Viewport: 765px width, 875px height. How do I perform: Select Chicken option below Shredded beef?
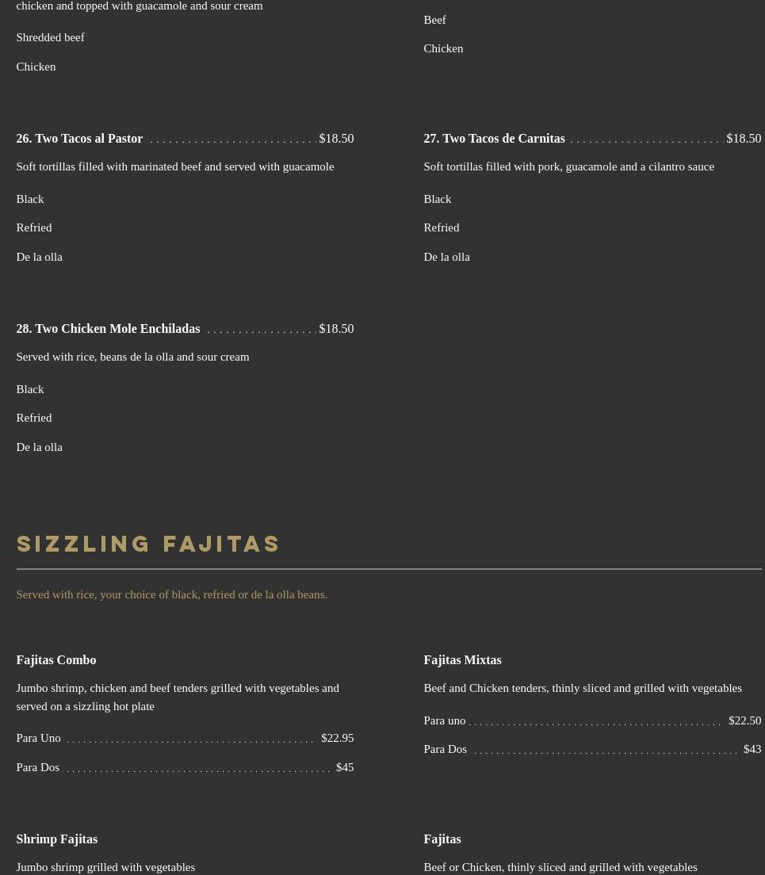pos(36,67)
